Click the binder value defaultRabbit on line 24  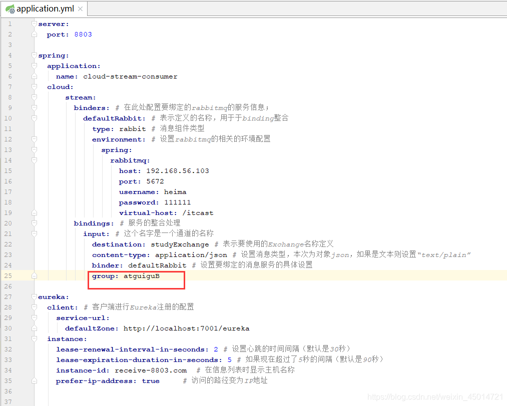(157, 265)
